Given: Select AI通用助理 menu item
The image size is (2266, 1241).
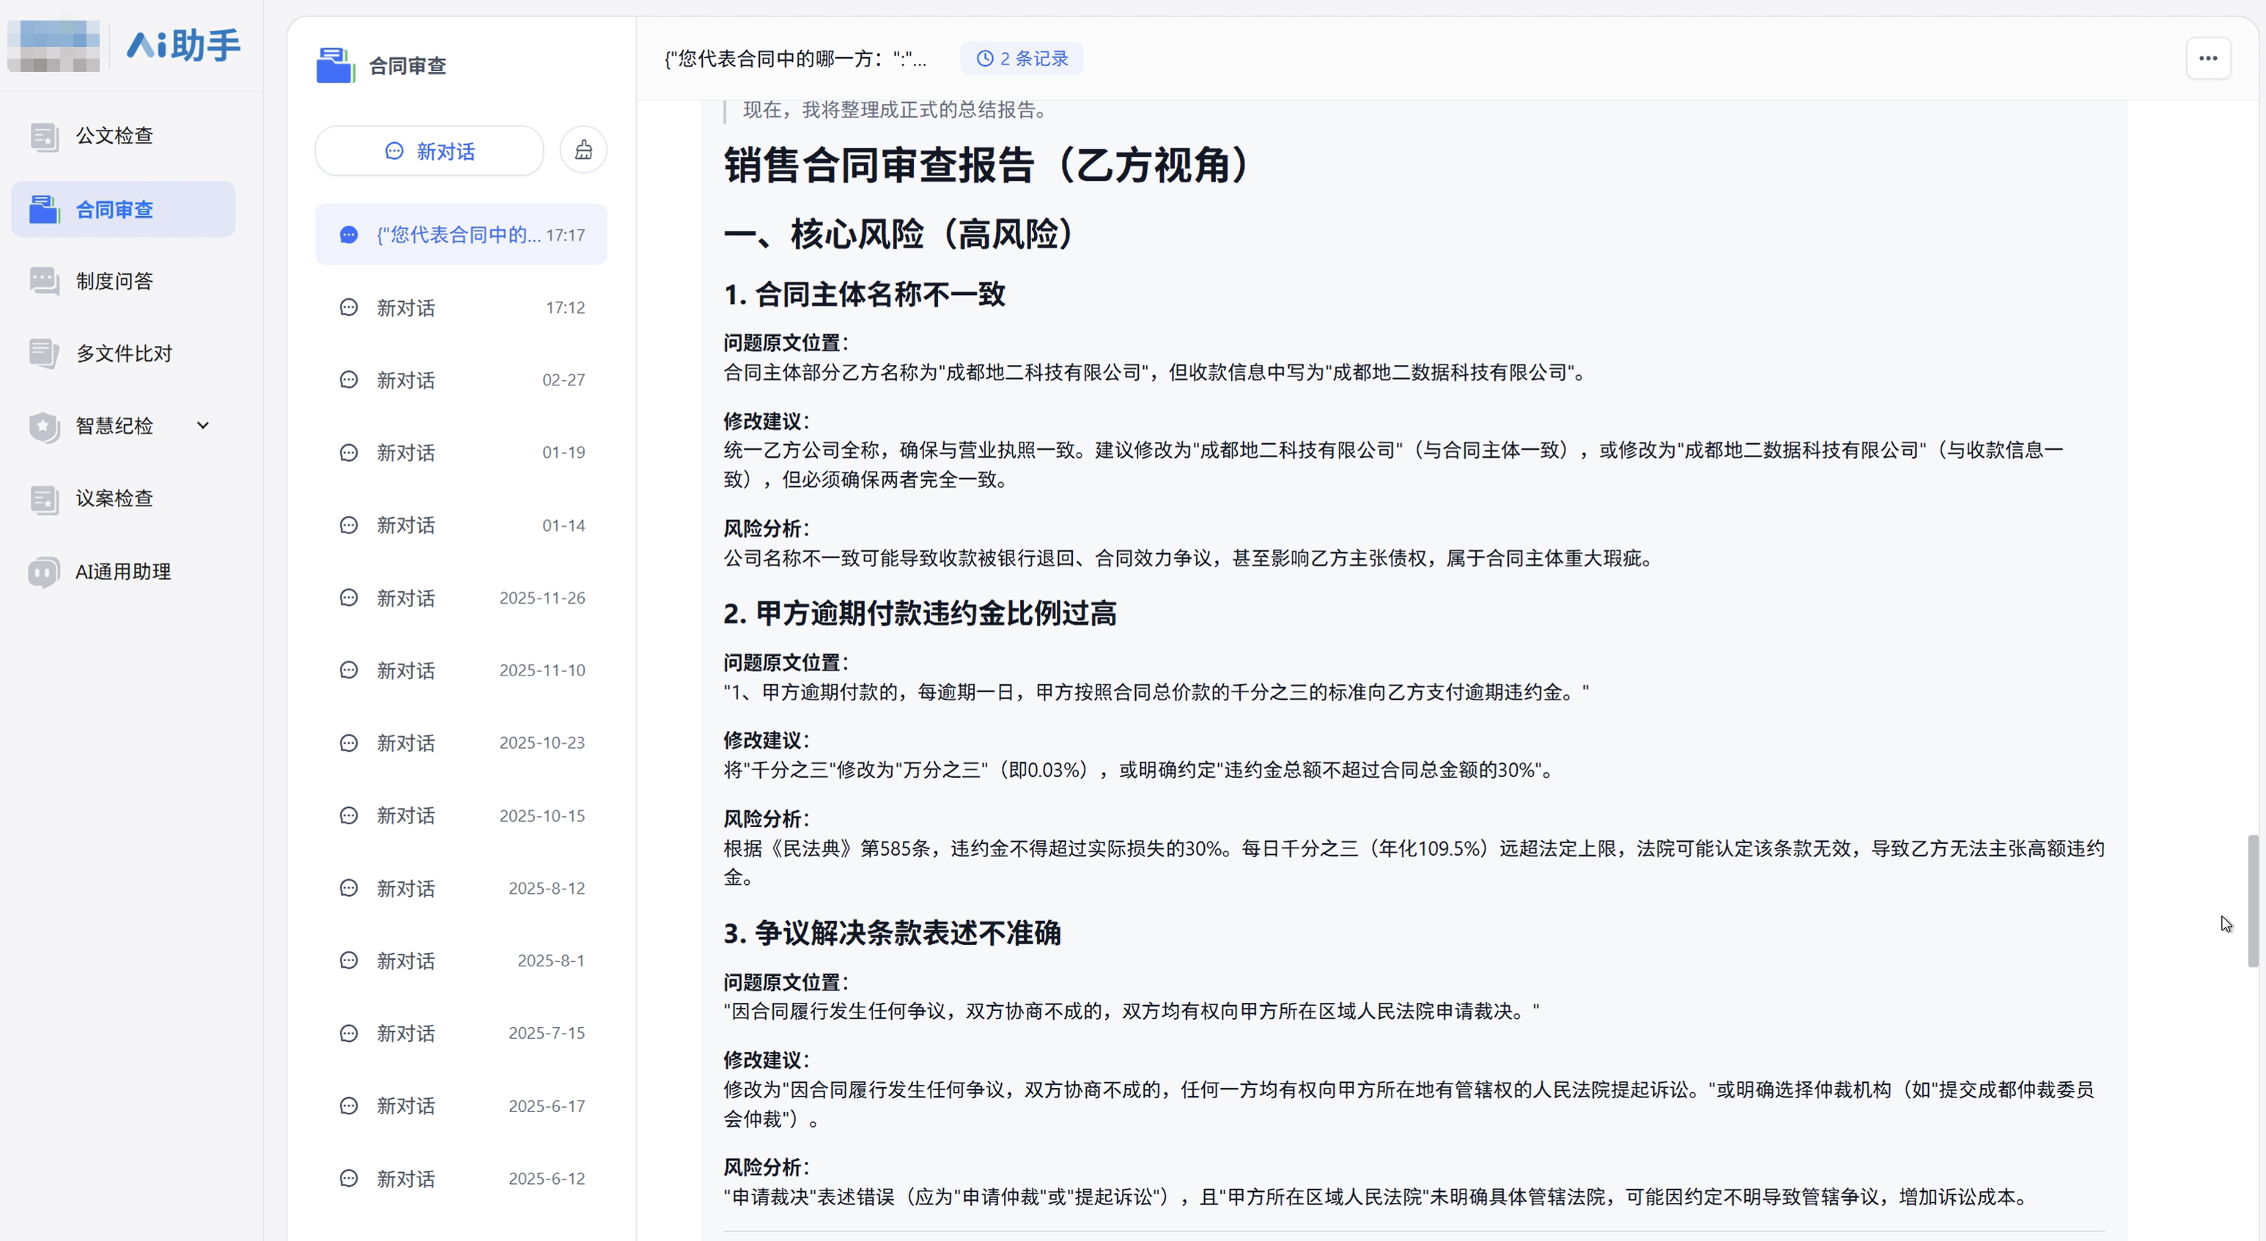Looking at the screenshot, I should pos(123,571).
